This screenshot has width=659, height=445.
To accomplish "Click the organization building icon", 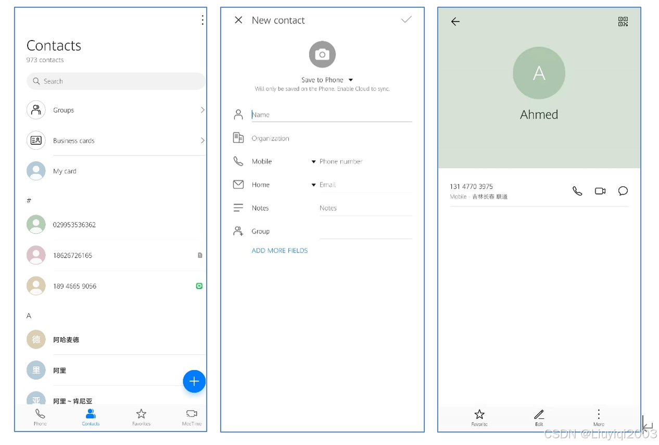I will click(238, 138).
